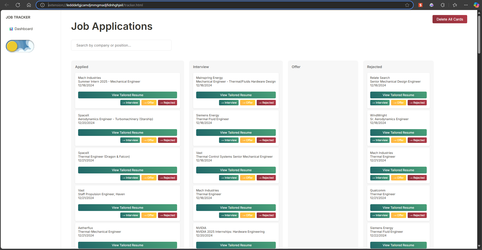Focus the search by company field
Screen dimensions: 482x250
[x=121, y=45]
